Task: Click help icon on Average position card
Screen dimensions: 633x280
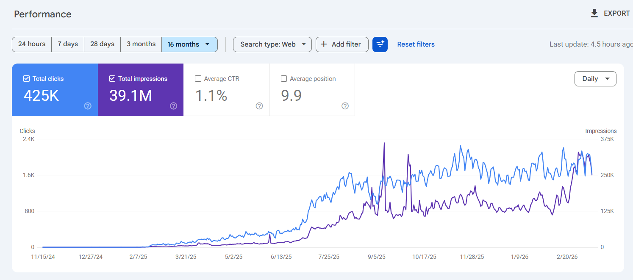Action: click(x=345, y=106)
